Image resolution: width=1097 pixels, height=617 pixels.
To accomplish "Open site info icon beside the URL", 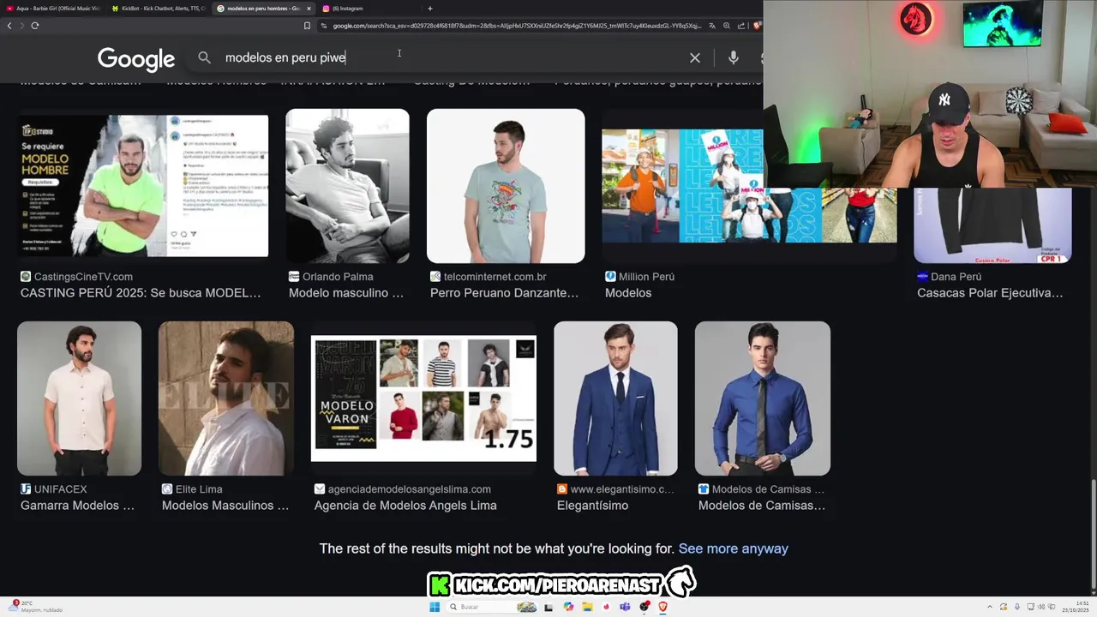I will click(x=324, y=26).
